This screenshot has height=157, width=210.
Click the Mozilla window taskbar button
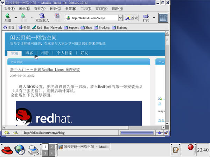84,147
